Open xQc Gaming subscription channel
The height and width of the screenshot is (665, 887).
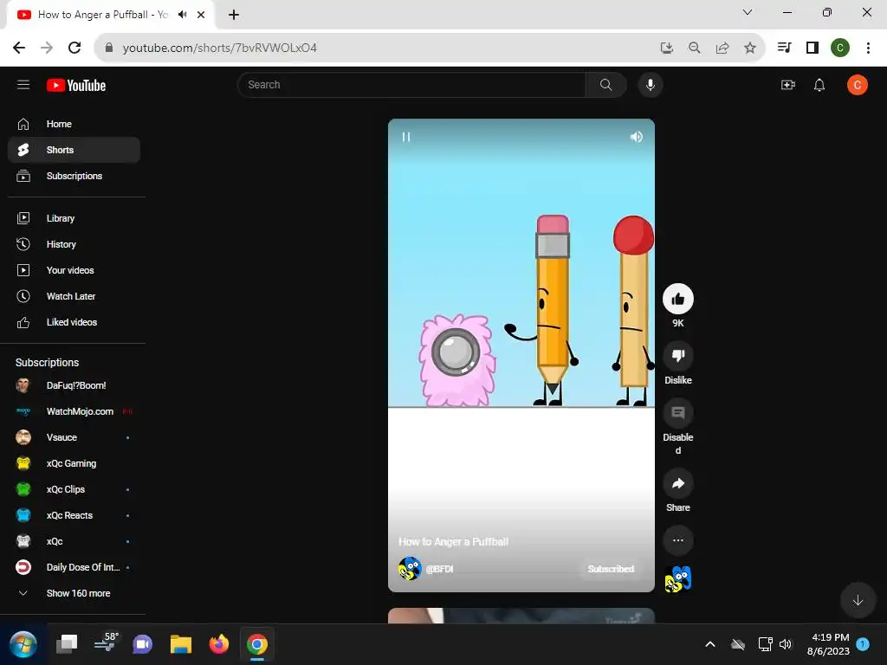[x=74, y=464]
